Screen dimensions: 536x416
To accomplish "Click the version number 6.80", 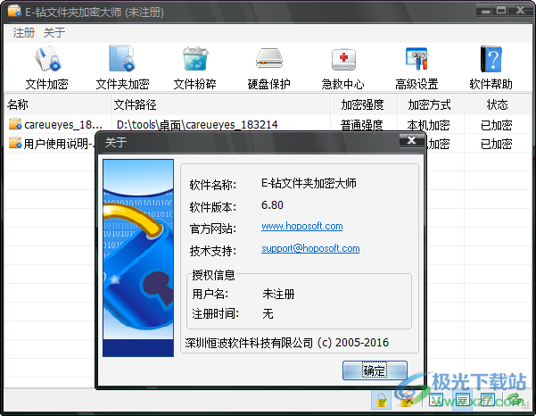I will pyautogui.click(x=272, y=205).
